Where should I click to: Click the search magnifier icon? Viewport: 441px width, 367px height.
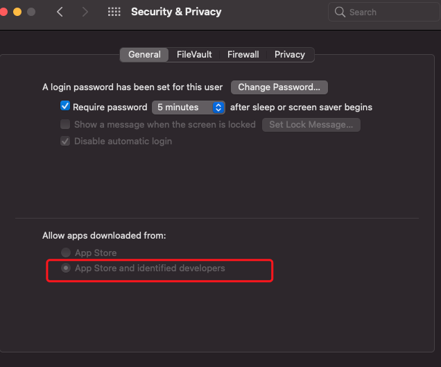click(340, 12)
